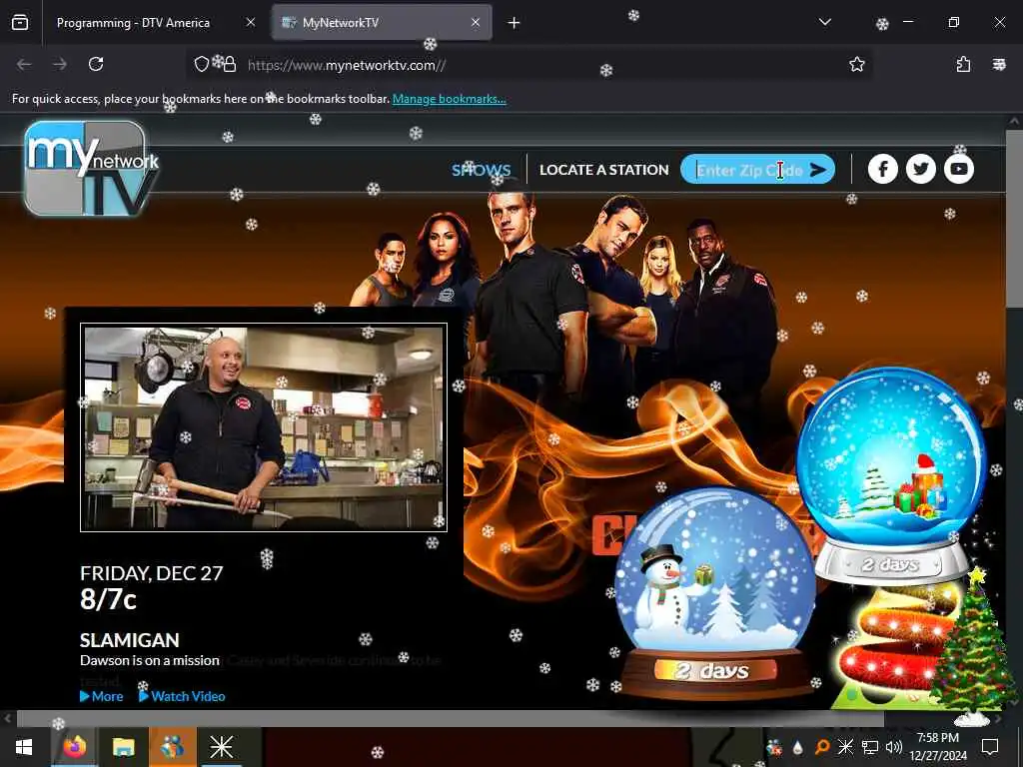Click into the Enter Zip Code field
1023x767 pixels.
[x=749, y=170]
